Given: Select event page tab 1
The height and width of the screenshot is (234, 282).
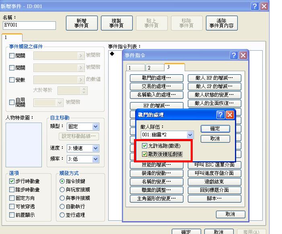Looking at the screenshot, I should click(12, 37).
